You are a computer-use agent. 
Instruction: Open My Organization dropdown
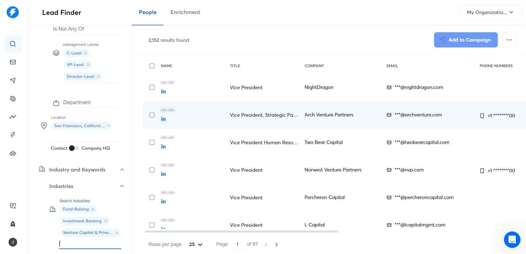coord(490,12)
